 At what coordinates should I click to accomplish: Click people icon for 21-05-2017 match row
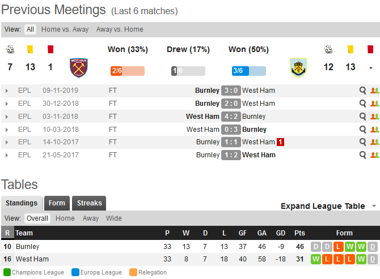375,155
